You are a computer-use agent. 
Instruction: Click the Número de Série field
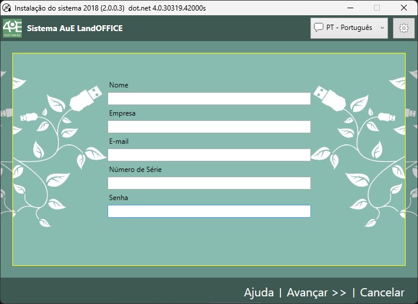[x=209, y=183]
